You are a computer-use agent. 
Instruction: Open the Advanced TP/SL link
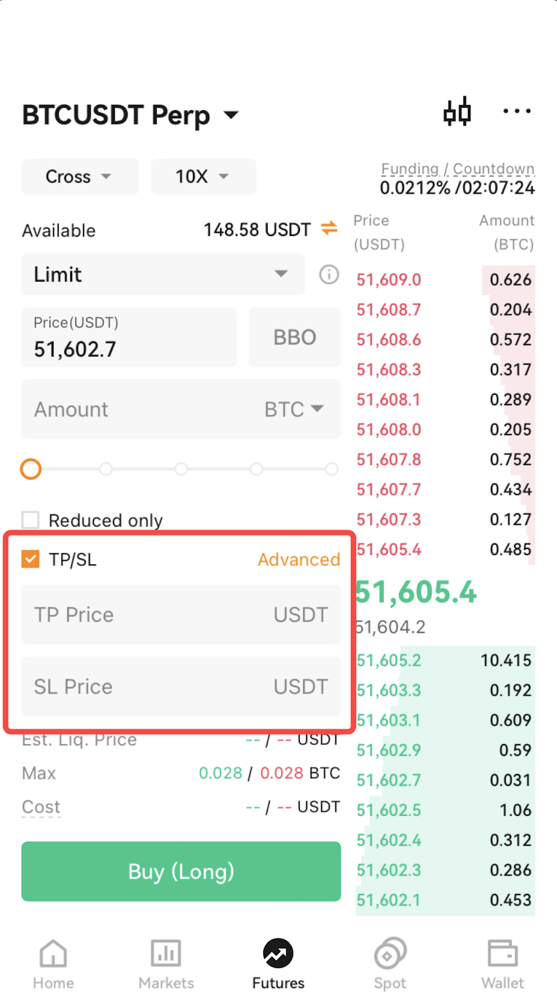pyautogui.click(x=299, y=559)
